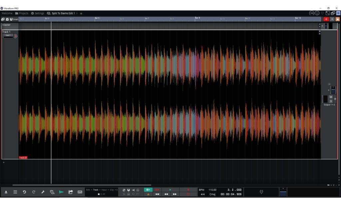Select the Track 01 clip label
The height and width of the screenshot is (204, 341).
click(23, 157)
